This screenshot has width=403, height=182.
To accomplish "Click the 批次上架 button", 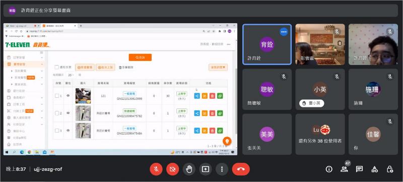I will pyautogui.click(x=105, y=68).
